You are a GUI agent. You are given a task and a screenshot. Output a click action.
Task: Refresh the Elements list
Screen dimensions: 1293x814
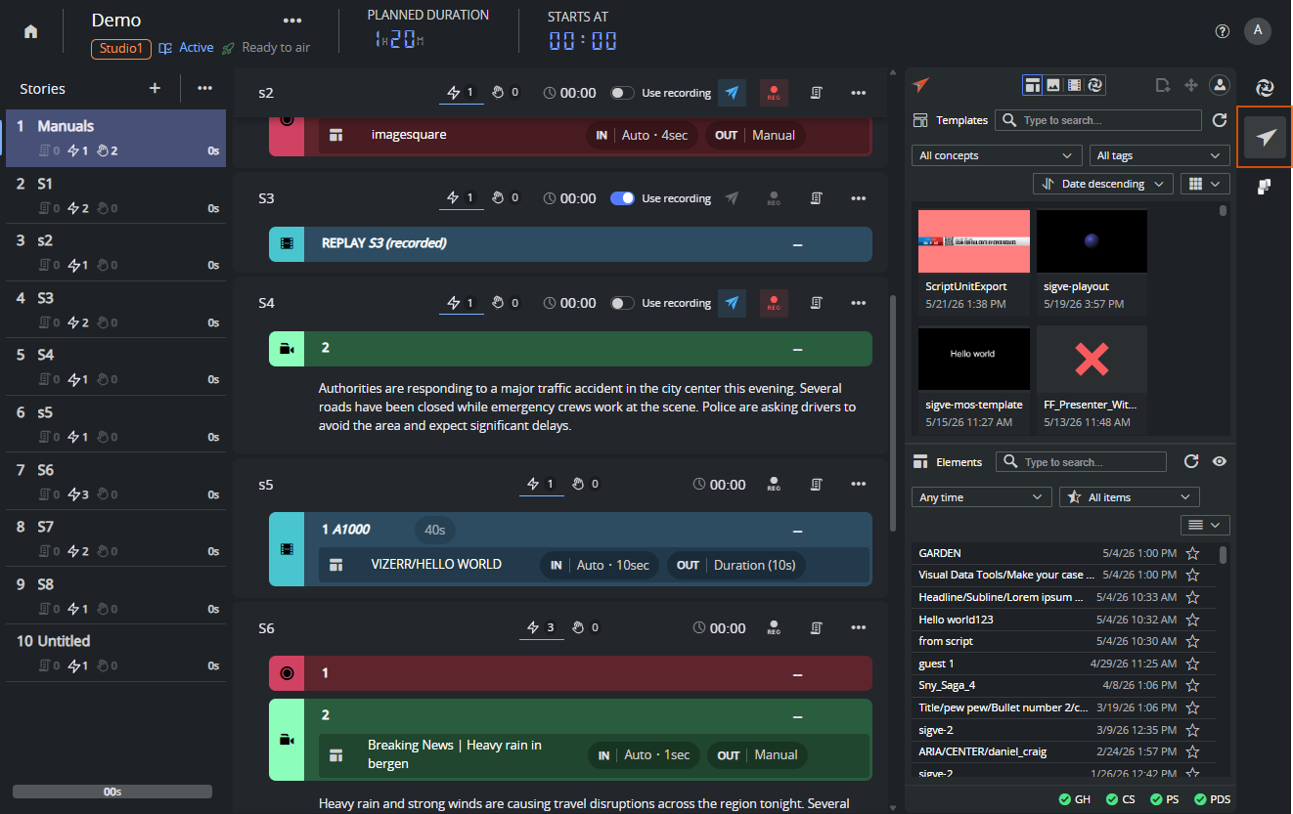(x=1190, y=461)
